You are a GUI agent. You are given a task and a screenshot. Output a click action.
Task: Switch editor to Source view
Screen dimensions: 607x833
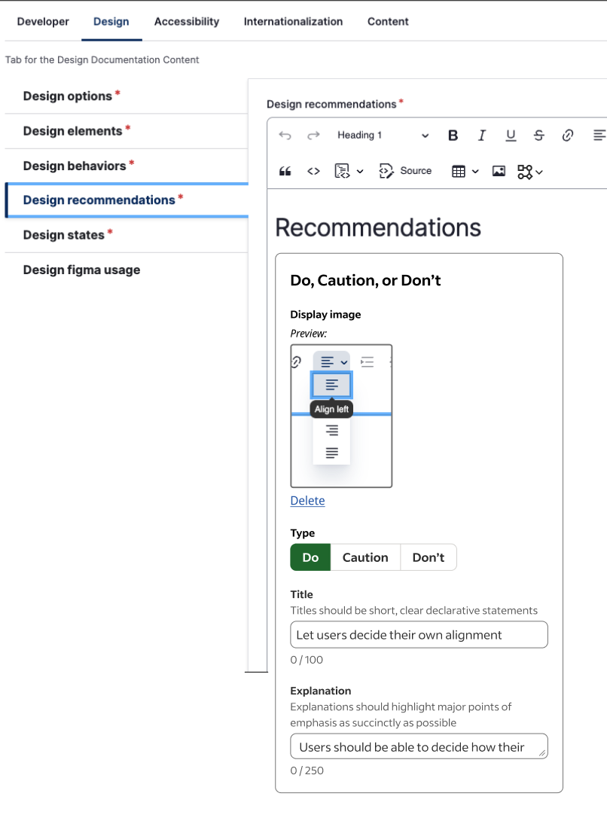coord(405,171)
